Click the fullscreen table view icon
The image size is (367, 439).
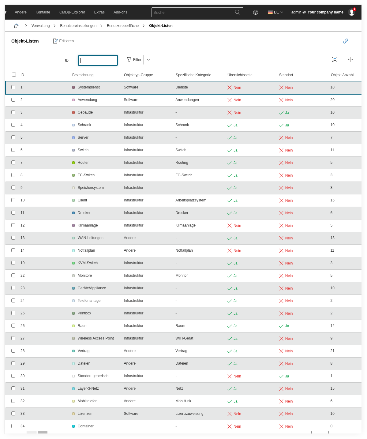[335, 59]
